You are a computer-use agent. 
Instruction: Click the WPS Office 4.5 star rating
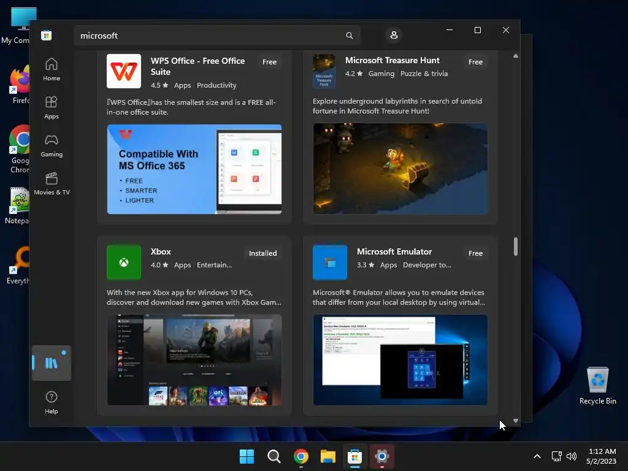pos(159,85)
